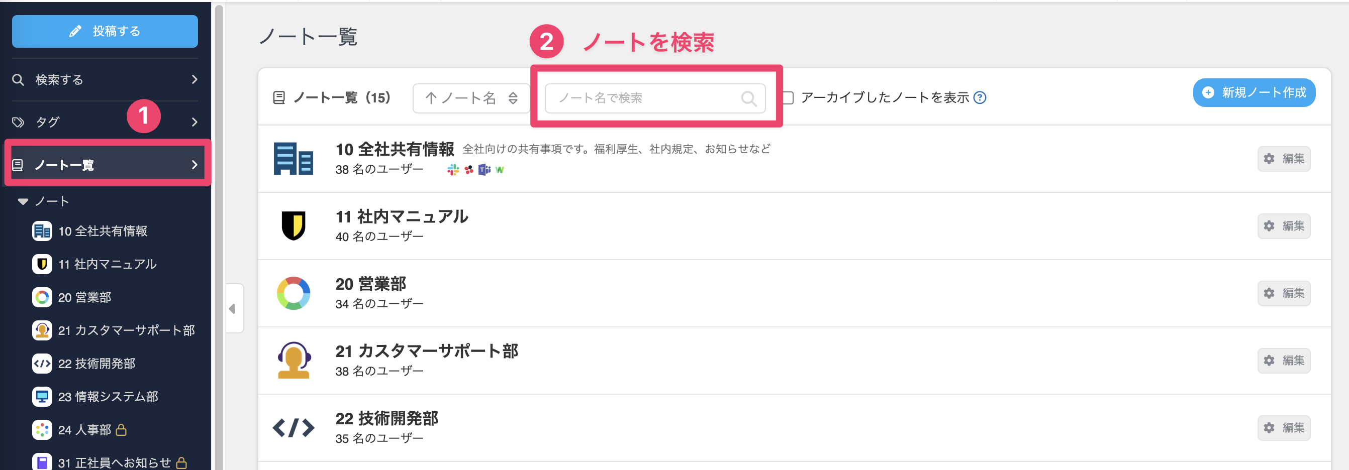Click the shield icon of 11 社内マニュアル
1349x470 pixels.
point(293,225)
